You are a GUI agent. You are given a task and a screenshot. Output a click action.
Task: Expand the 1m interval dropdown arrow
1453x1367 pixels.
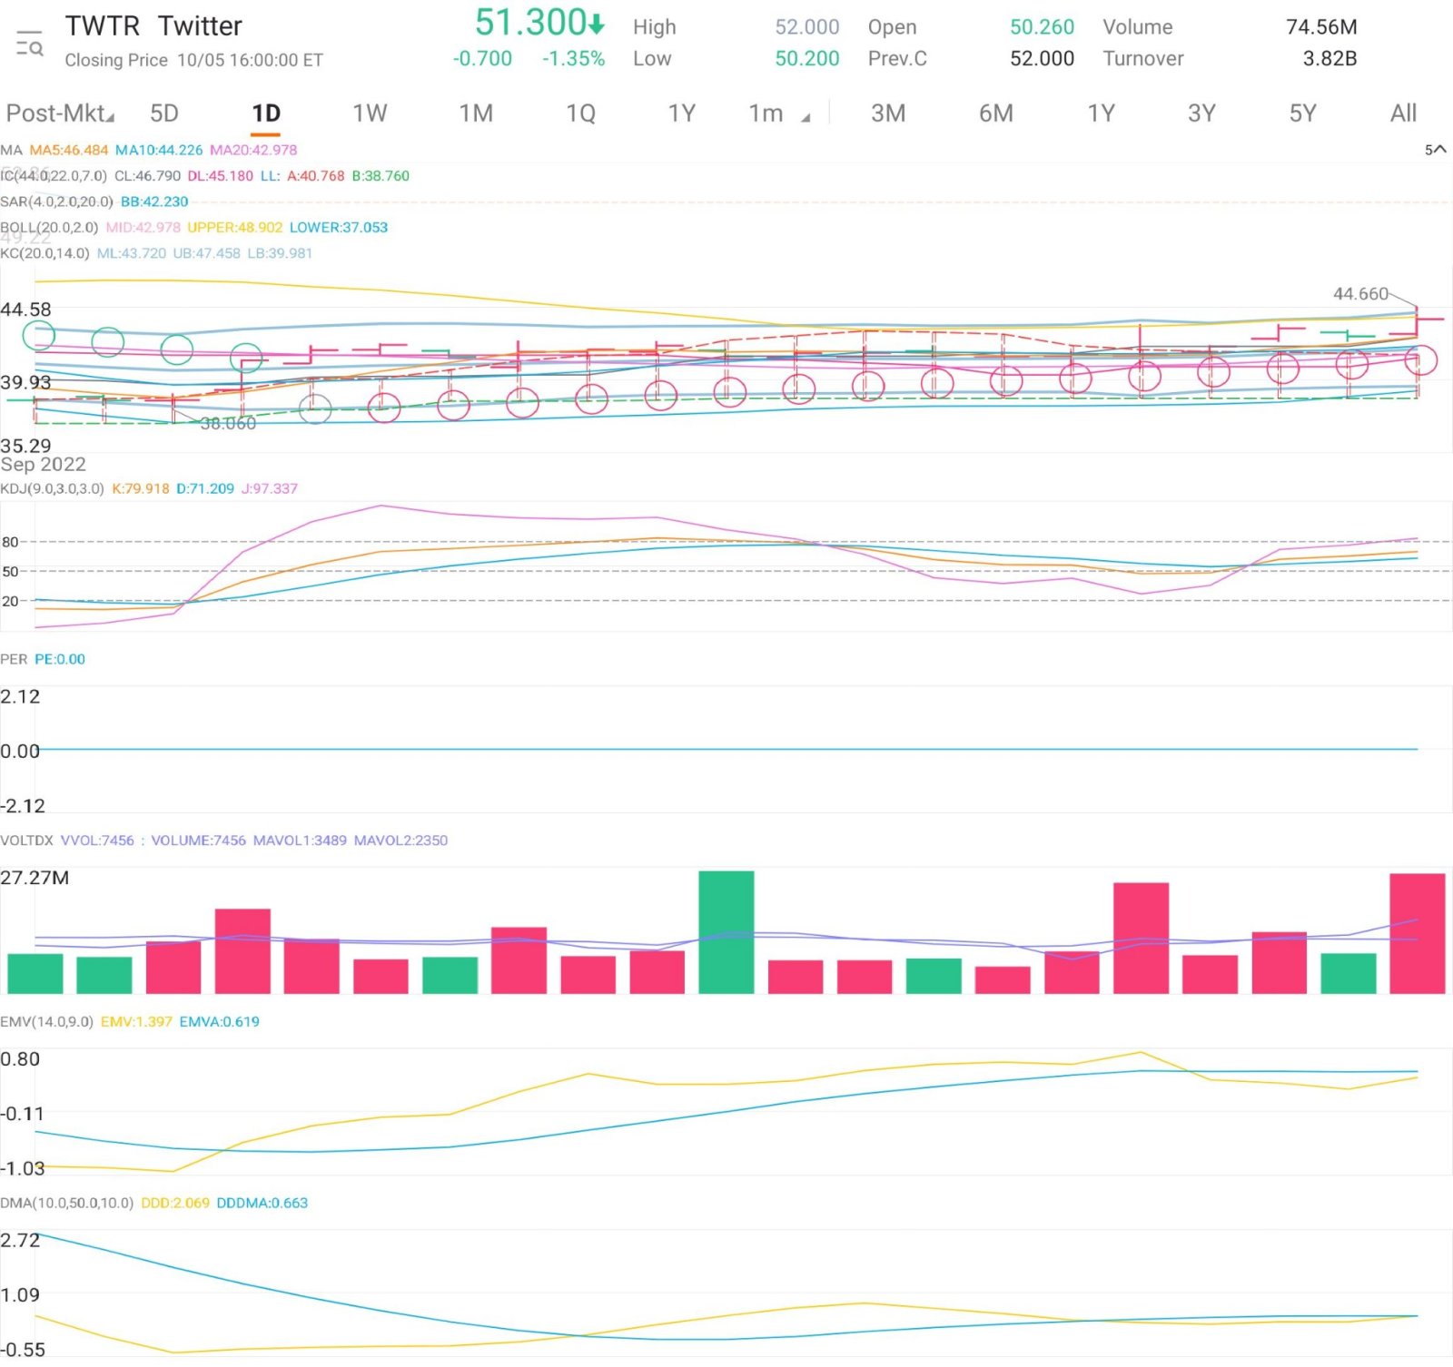point(806,117)
